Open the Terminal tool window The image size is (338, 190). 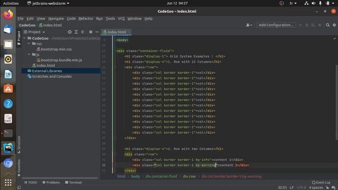73,182
